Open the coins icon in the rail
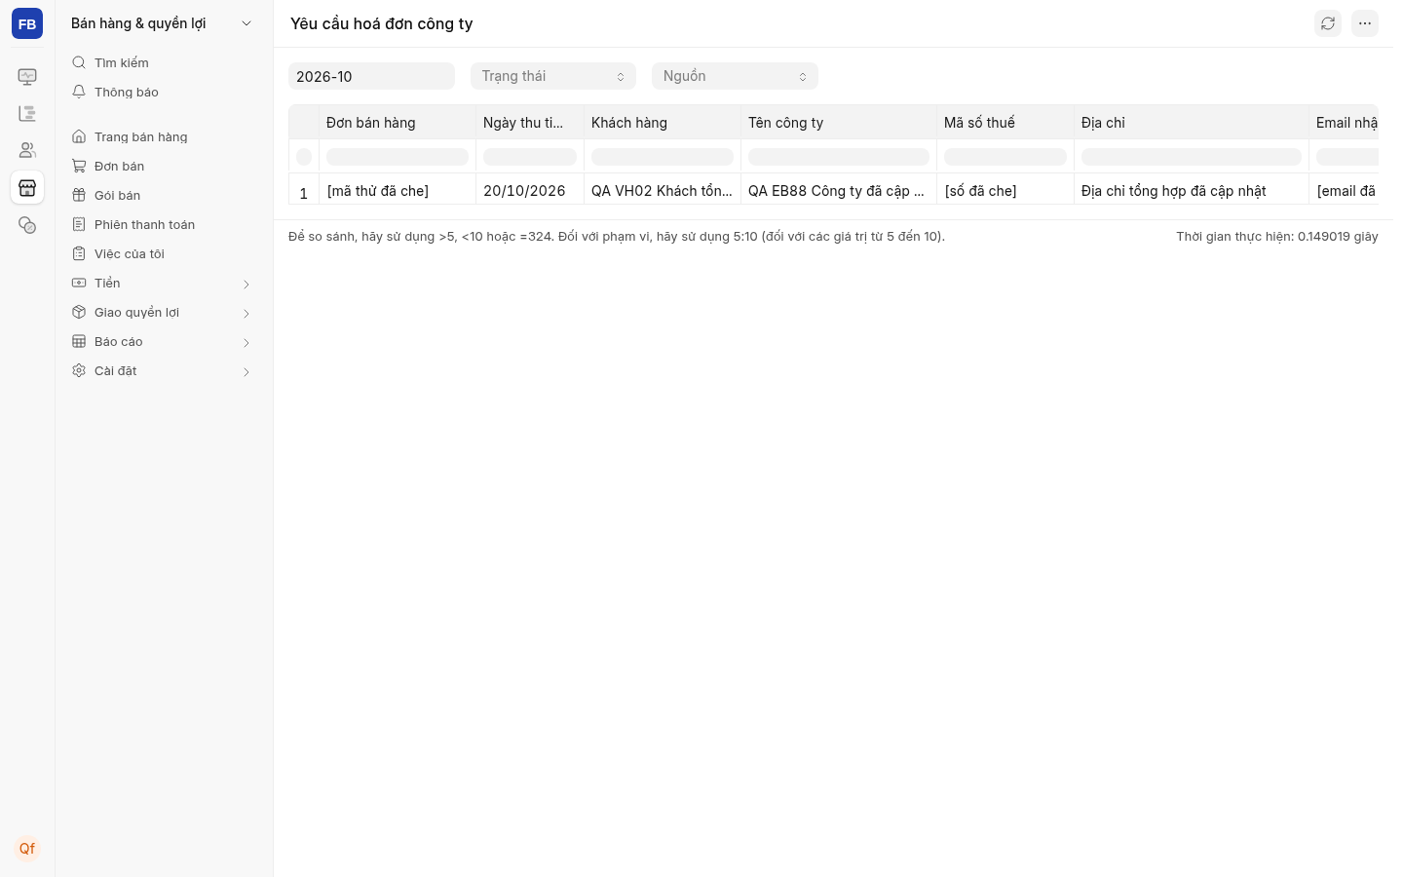This screenshot has width=1403, height=877. [x=27, y=224]
